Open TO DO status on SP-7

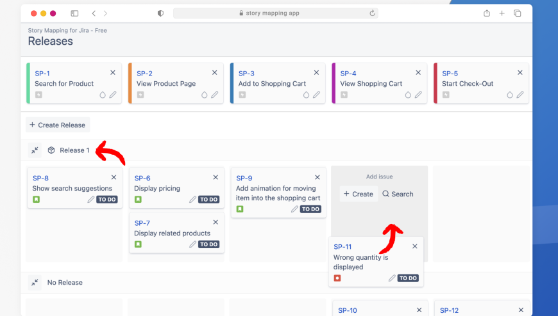click(208, 244)
